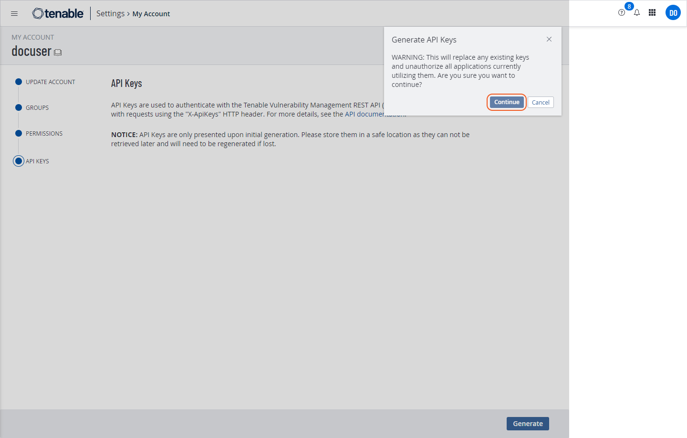Open the Permissions section
687x438 pixels.
[x=39, y=133]
